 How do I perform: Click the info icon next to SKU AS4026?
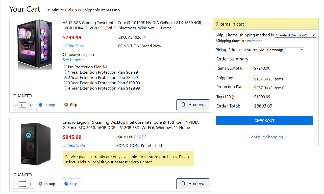[x=144, y=37]
